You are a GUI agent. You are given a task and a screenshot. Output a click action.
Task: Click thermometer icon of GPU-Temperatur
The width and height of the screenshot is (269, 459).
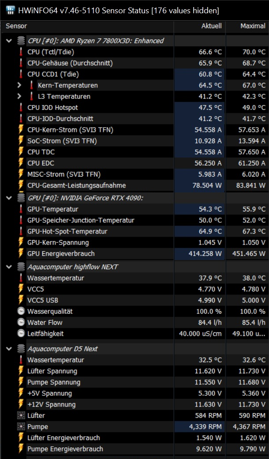click(21, 209)
